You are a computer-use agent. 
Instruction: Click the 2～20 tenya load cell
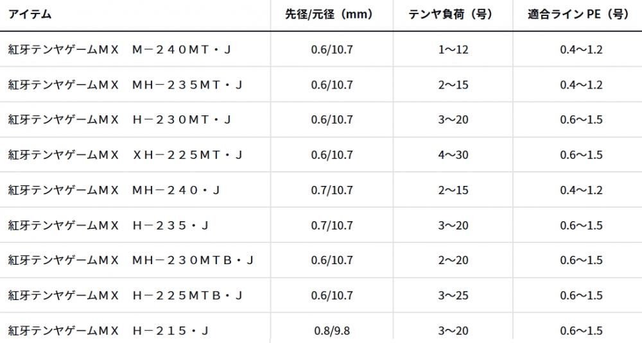[453, 260]
